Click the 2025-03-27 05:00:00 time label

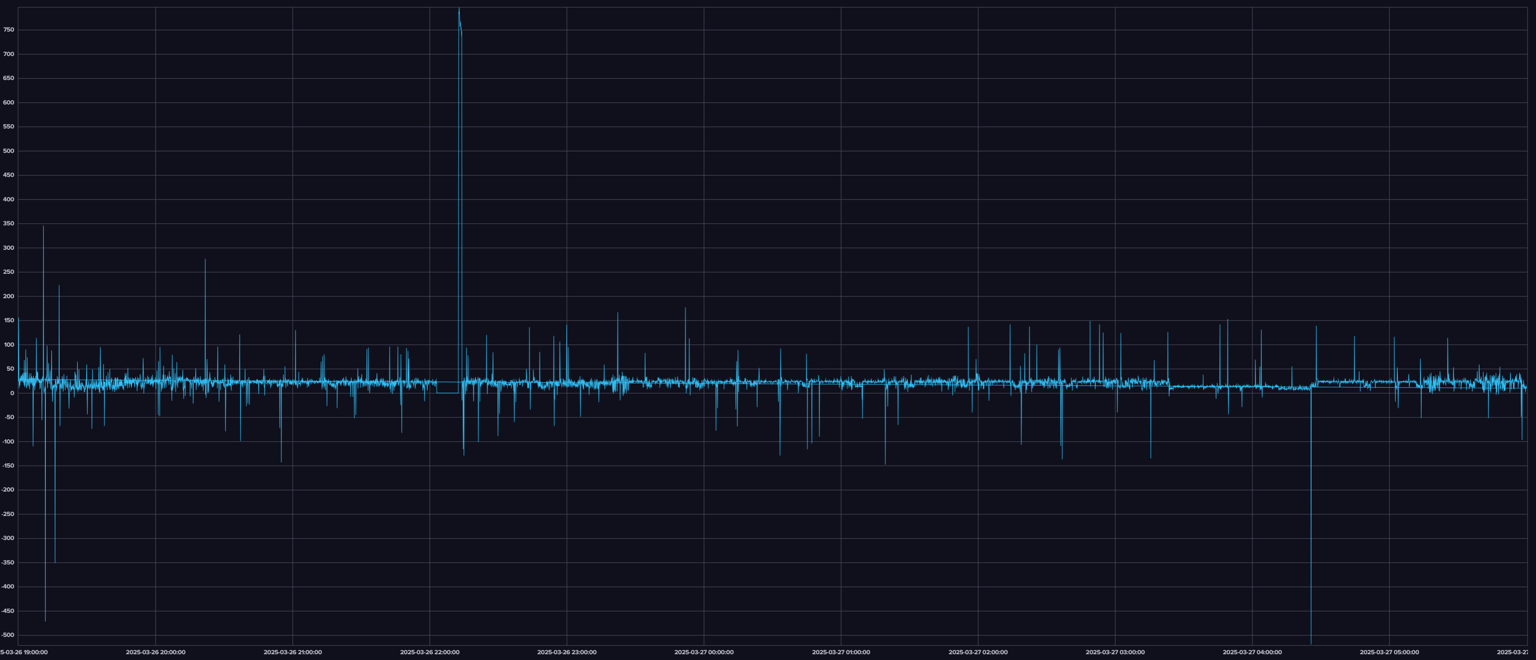1389,652
